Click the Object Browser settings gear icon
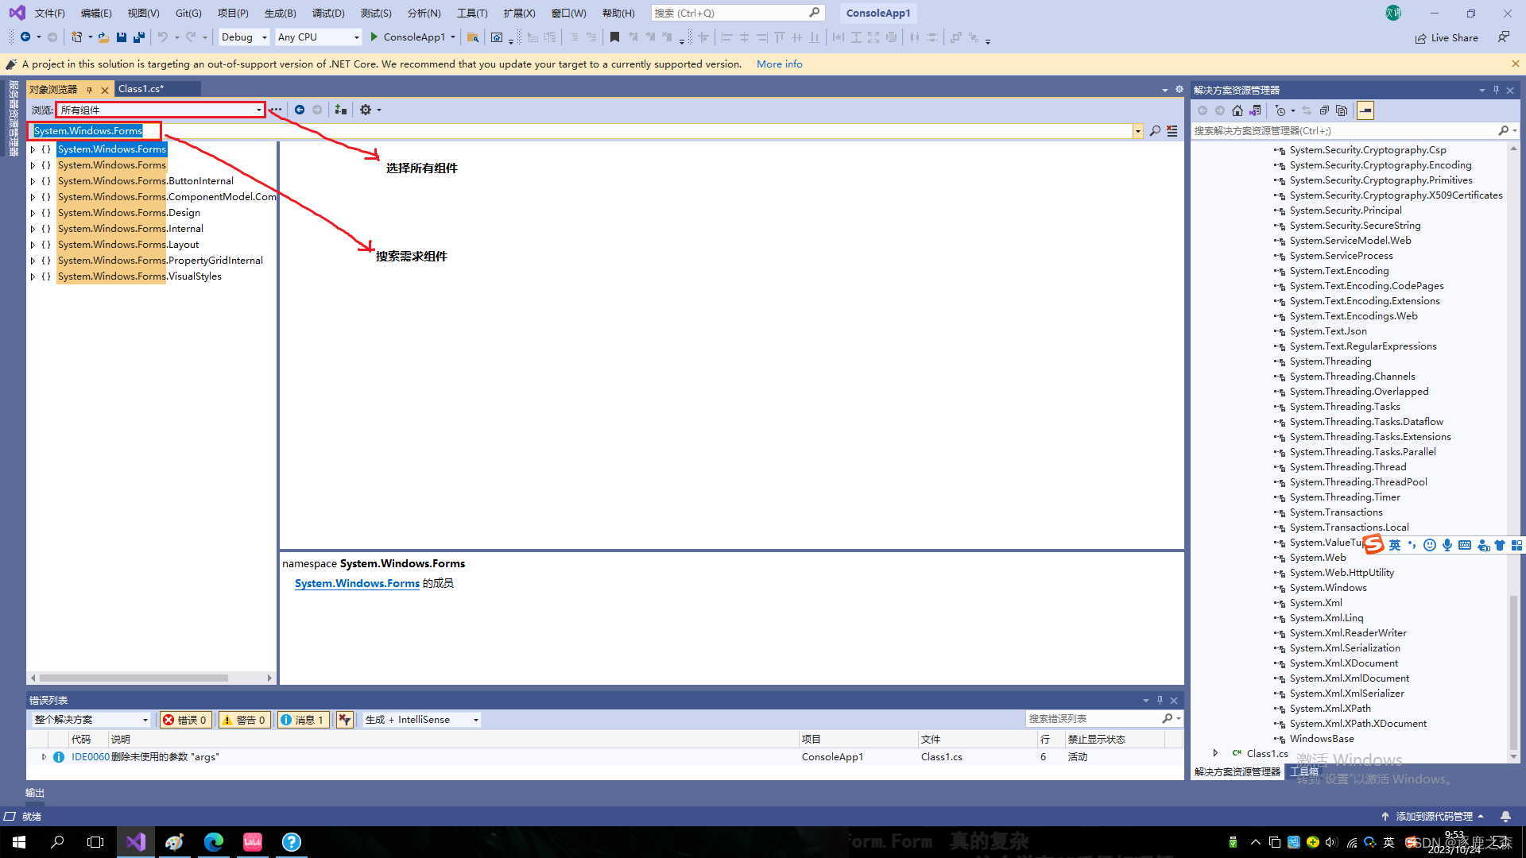The image size is (1526, 858). coord(365,110)
